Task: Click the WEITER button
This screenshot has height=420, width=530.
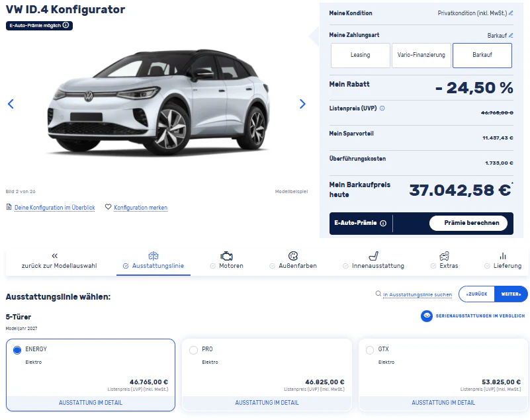Action: tap(511, 294)
